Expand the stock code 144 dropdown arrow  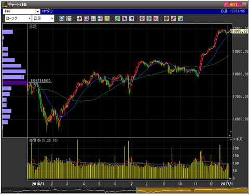click(x=38, y=11)
